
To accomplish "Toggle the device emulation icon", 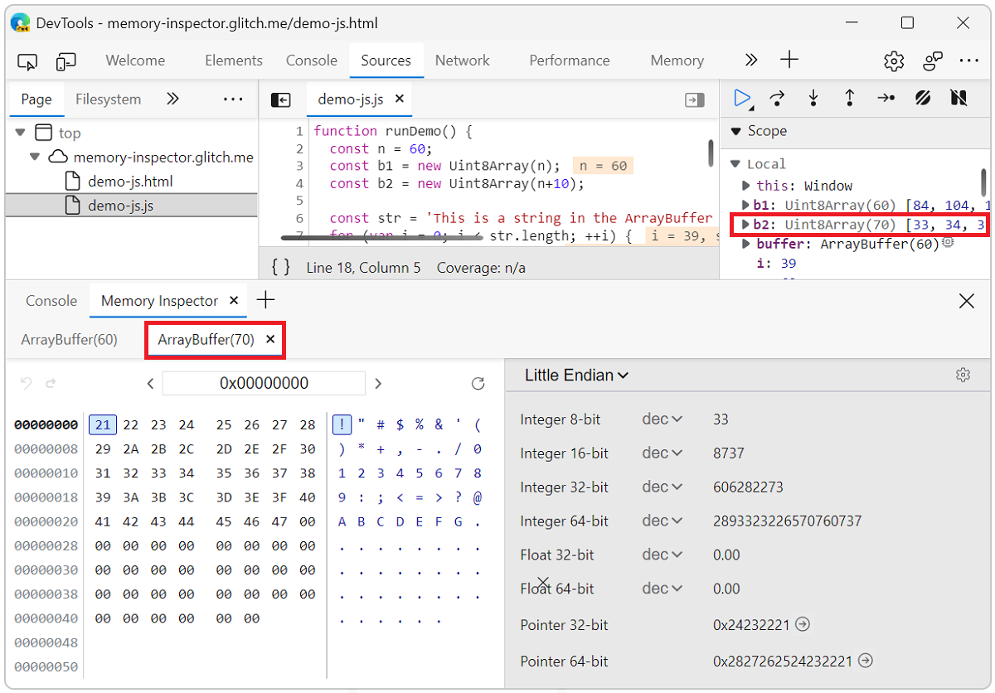I will (x=66, y=61).
